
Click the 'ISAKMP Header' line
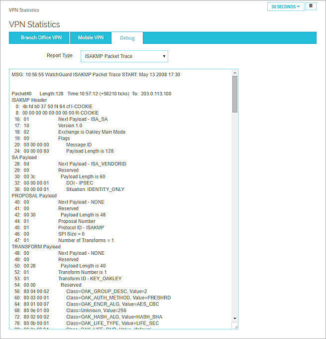(29, 100)
